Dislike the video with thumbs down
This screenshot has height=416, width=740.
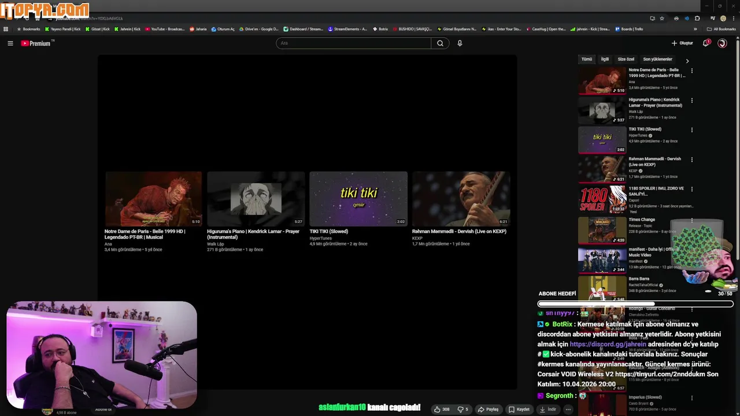[x=463, y=409]
